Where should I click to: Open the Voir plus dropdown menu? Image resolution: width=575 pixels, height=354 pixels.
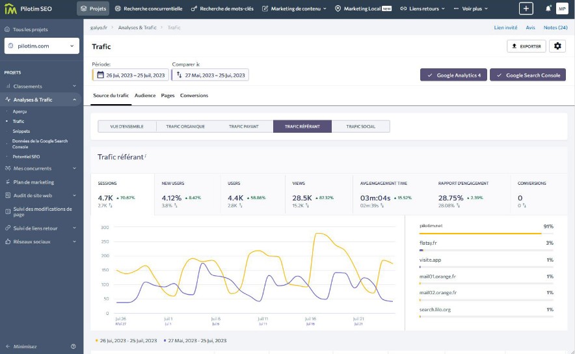[471, 8]
